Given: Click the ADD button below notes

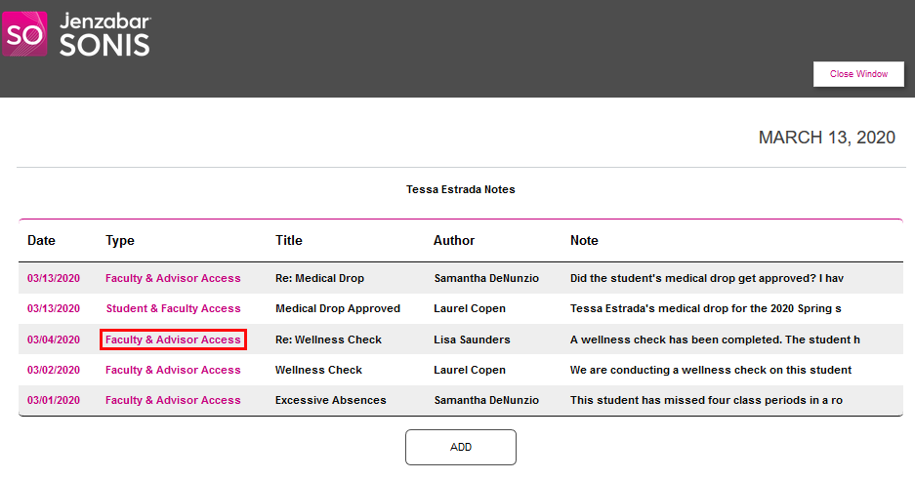Looking at the screenshot, I should [460, 447].
